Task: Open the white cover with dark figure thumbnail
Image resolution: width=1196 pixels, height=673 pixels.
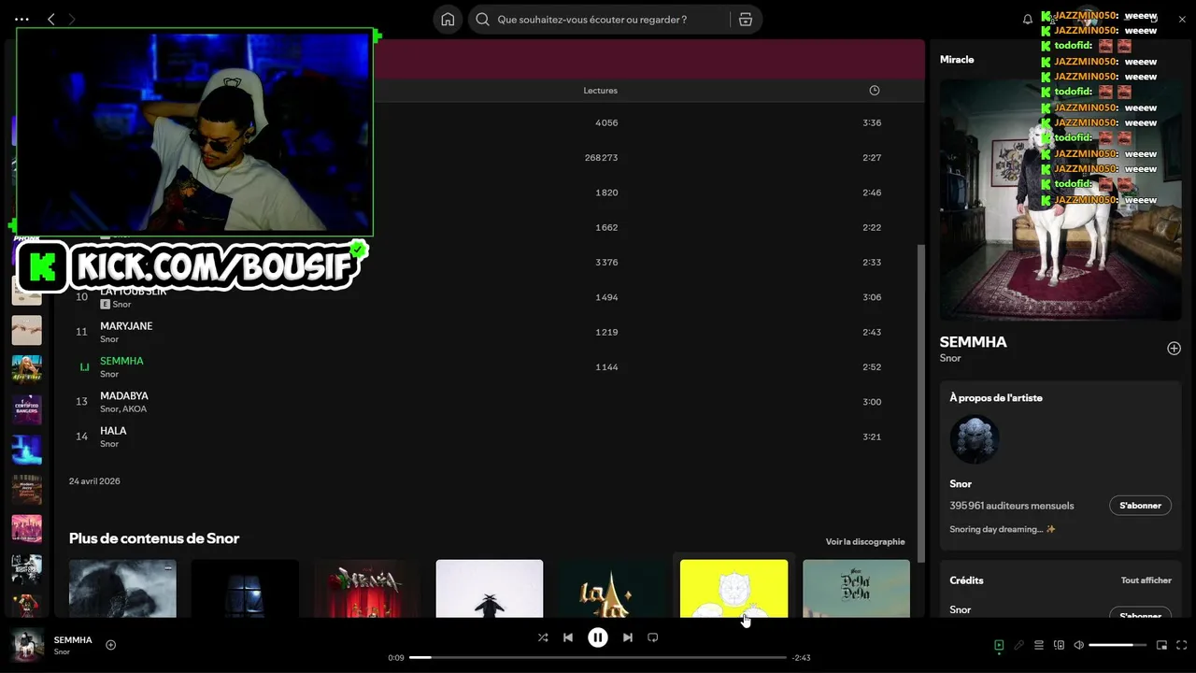Action: [490, 589]
